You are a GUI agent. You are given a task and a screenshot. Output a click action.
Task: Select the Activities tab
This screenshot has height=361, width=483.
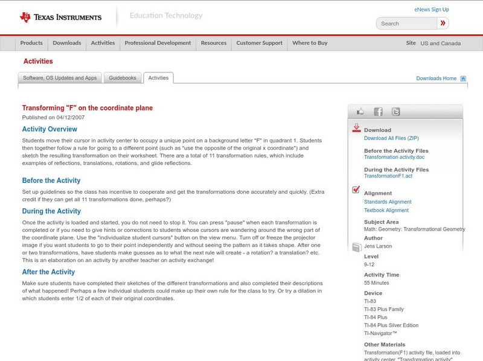(x=158, y=78)
